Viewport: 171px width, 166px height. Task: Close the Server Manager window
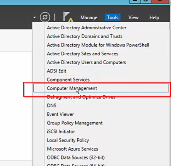pyautogui.click(x=160, y=2)
